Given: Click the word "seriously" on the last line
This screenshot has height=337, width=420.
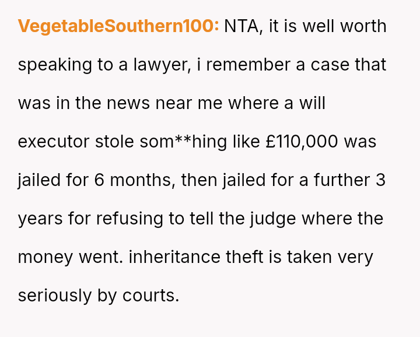Looking at the screenshot, I should coord(55,296).
